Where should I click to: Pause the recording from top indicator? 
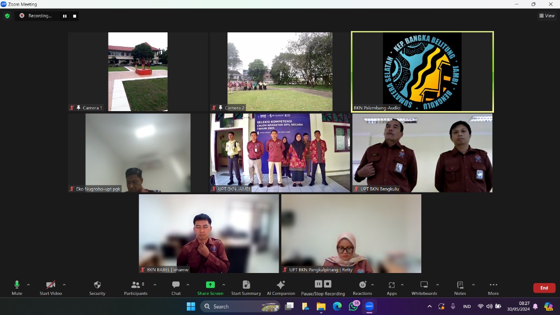pos(65,16)
